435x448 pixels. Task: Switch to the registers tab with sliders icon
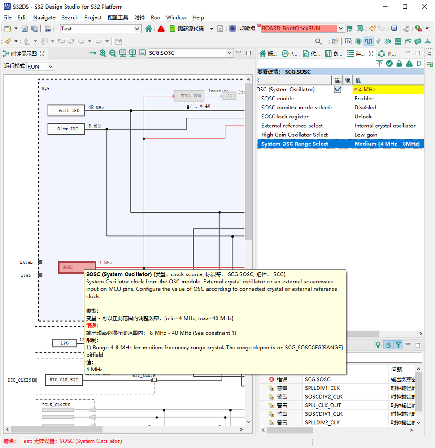click(x=334, y=53)
